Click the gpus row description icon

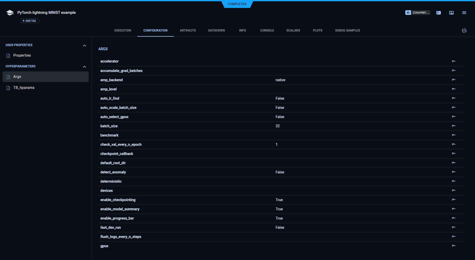click(x=453, y=246)
